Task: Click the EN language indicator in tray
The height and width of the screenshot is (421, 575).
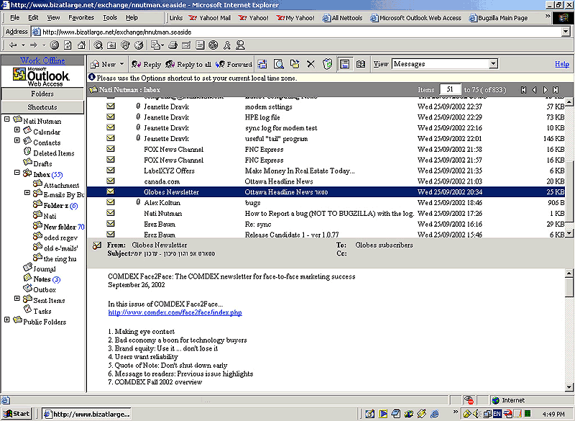Action: 497,414
